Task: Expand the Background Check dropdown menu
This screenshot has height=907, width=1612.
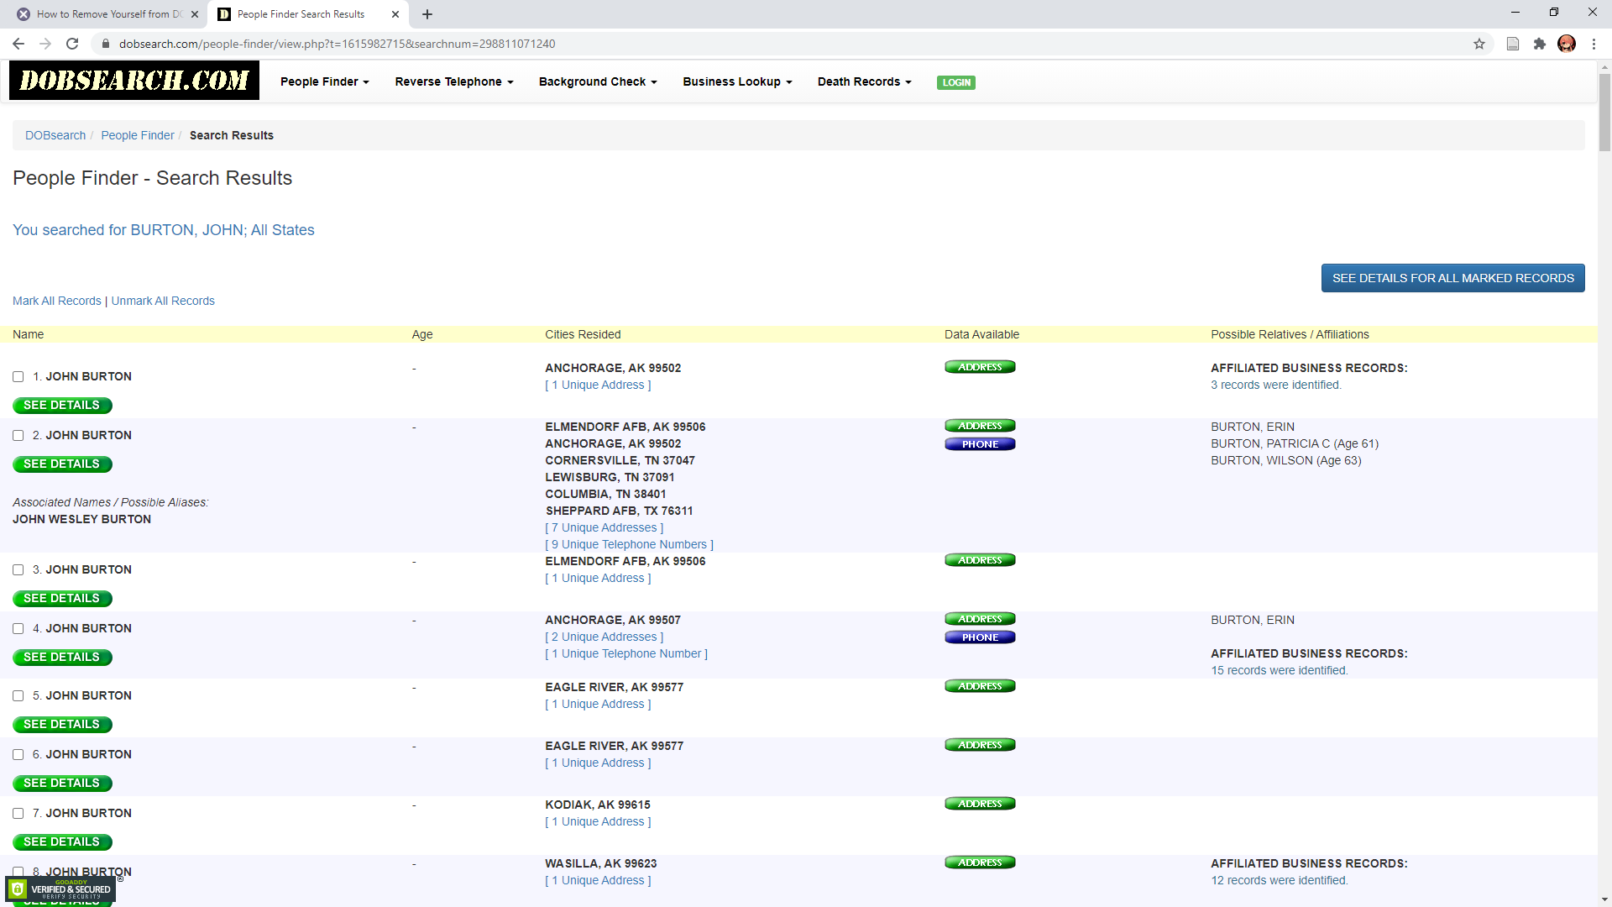Action: click(598, 81)
